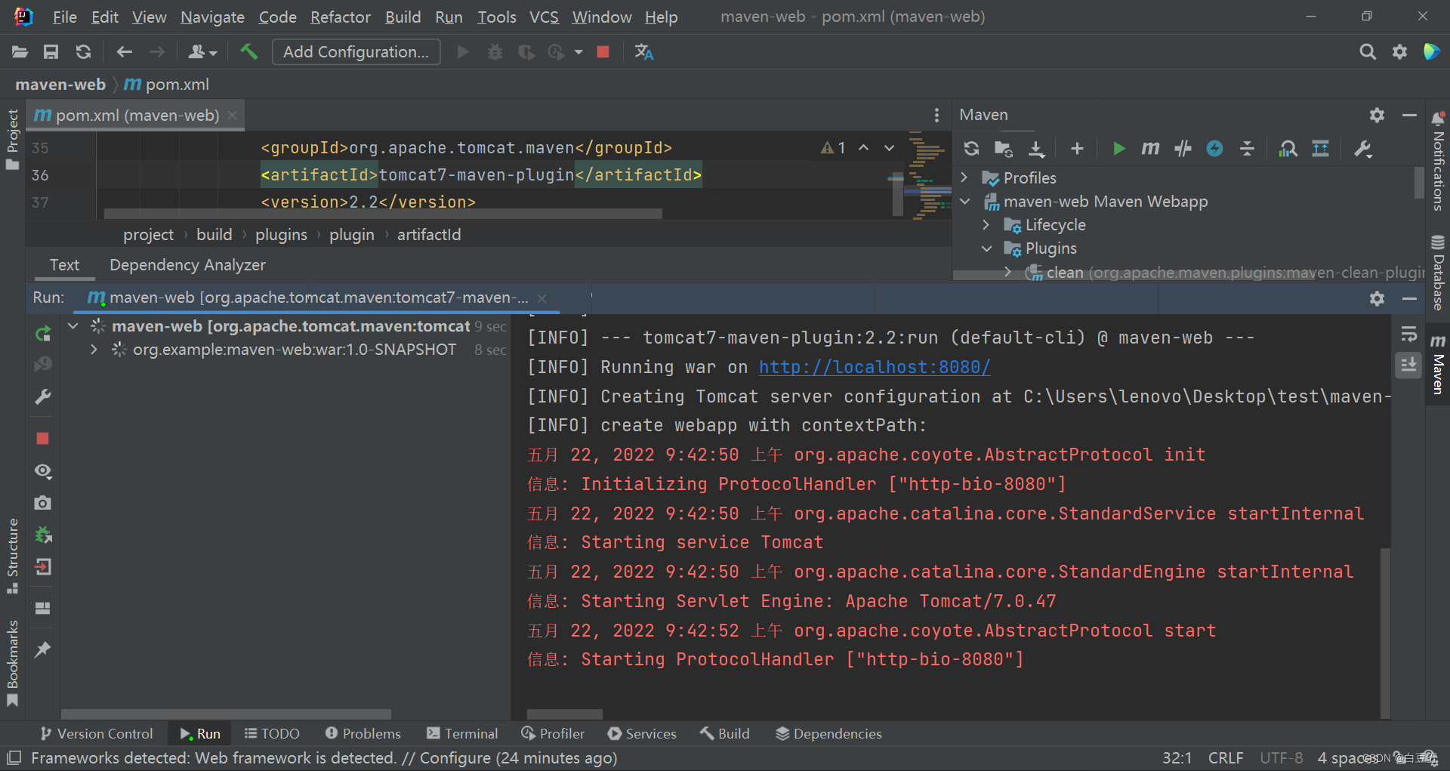Open the Refactor menu
This screenshot has width=1450, height=771.
point(340,17)
